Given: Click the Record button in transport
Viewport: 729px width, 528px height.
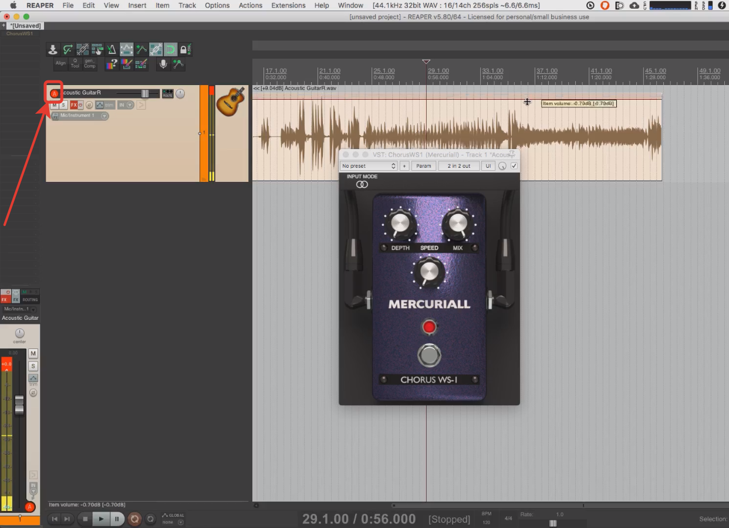Looking at the screenshot, I should 134,519.
